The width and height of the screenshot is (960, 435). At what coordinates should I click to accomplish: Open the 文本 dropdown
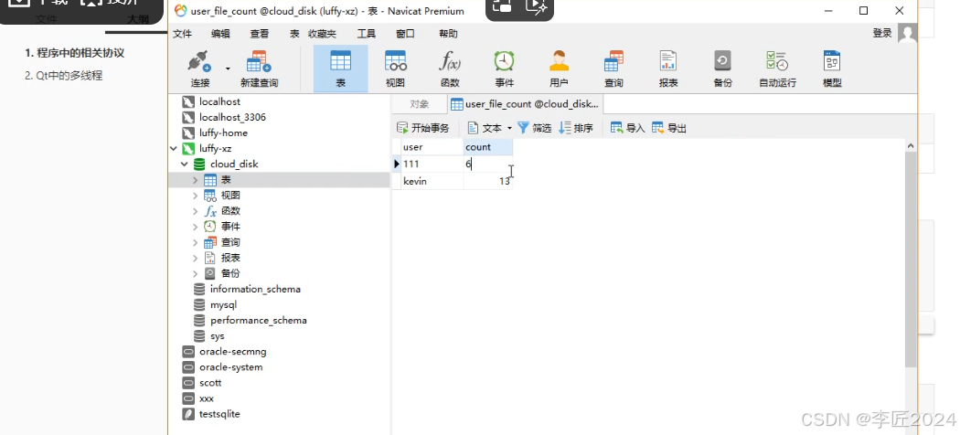[490, 128]
